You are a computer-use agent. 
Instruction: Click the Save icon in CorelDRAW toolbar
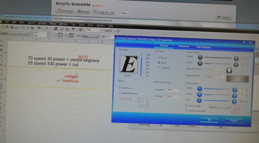(x=12, y=27)
